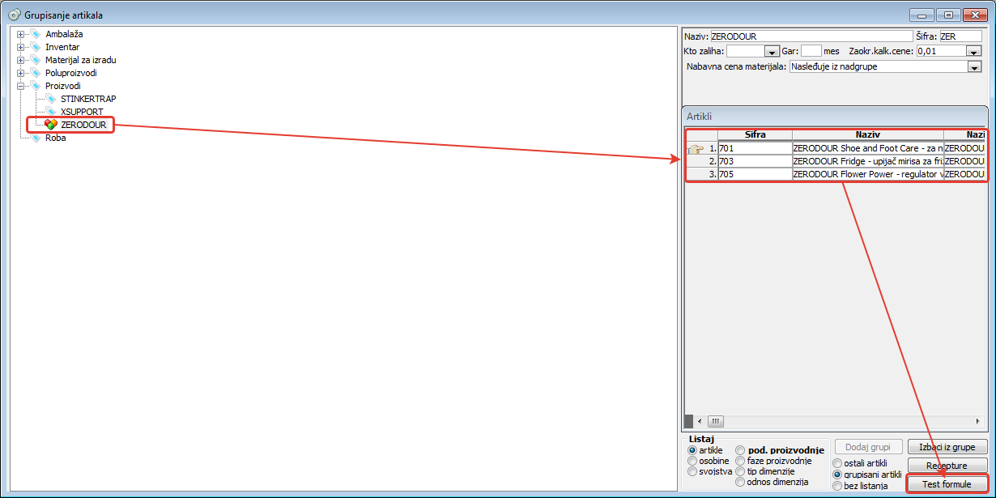Image resolution: width=996 pixels, height=498 pixels.
Task: Select the 'osobine' radio option
Action: tap(692, 461)
